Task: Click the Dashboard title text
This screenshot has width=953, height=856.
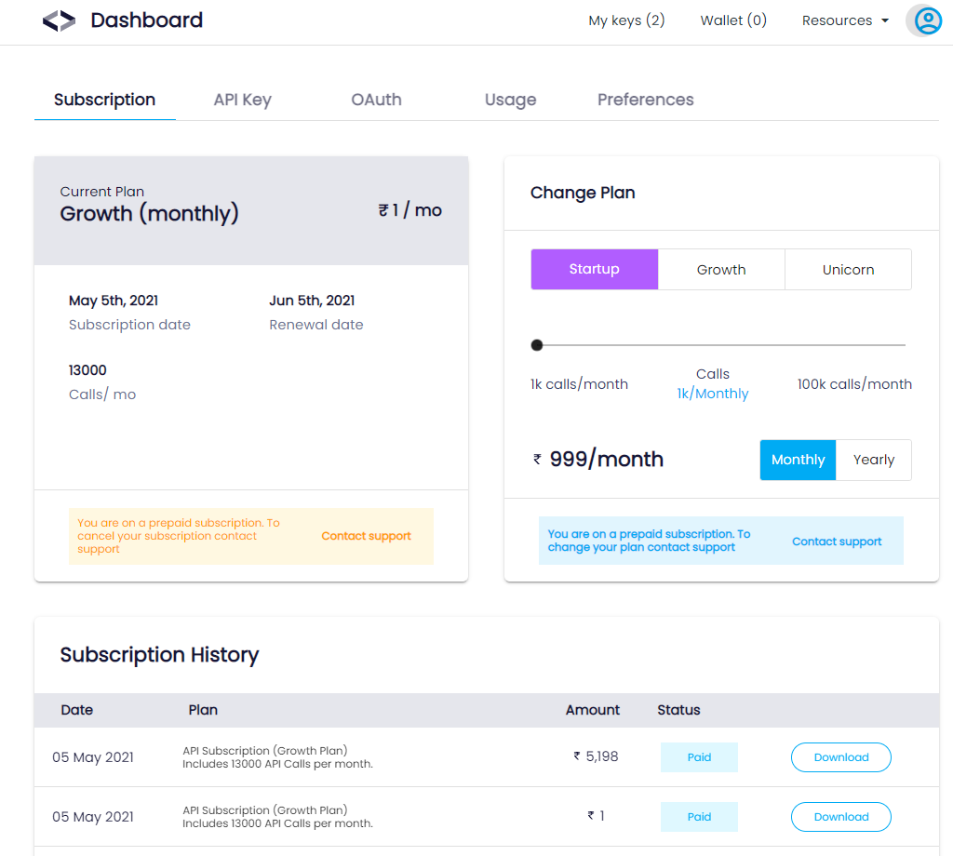Action: 146,20
